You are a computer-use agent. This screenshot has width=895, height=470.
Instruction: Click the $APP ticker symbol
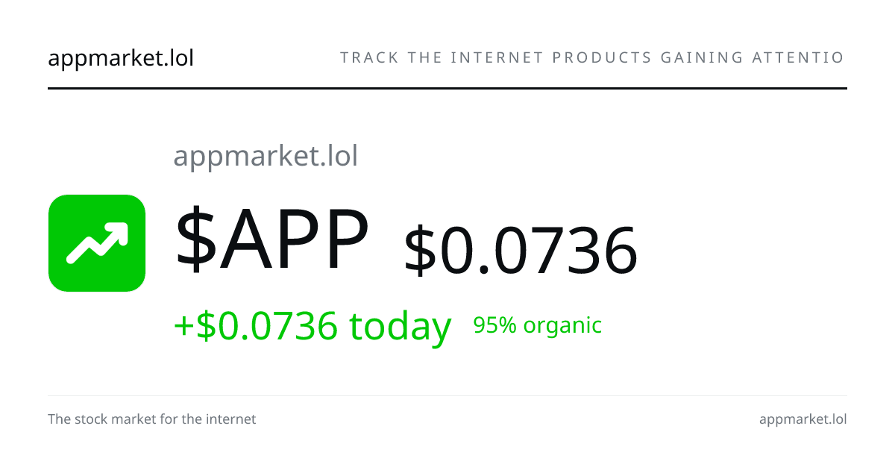272,240
